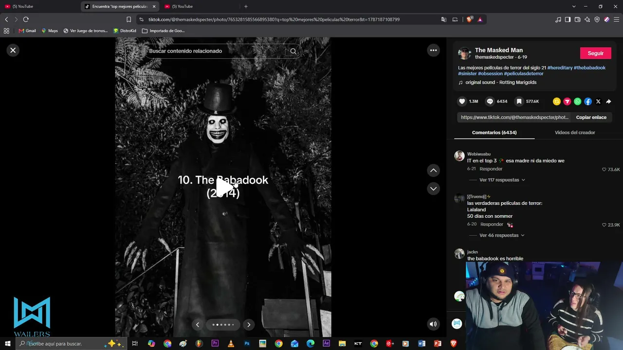The height and width of the screenshot is (350, 623).
Task: Open the #hereditary hashtag link
Action: tap(560, 68)
